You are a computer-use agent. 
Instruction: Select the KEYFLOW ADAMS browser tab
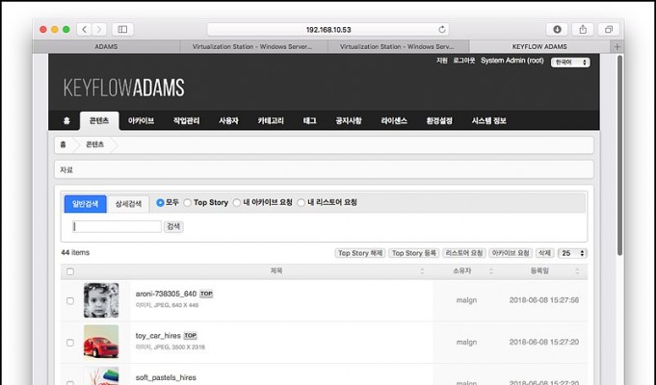pos(539,47)
